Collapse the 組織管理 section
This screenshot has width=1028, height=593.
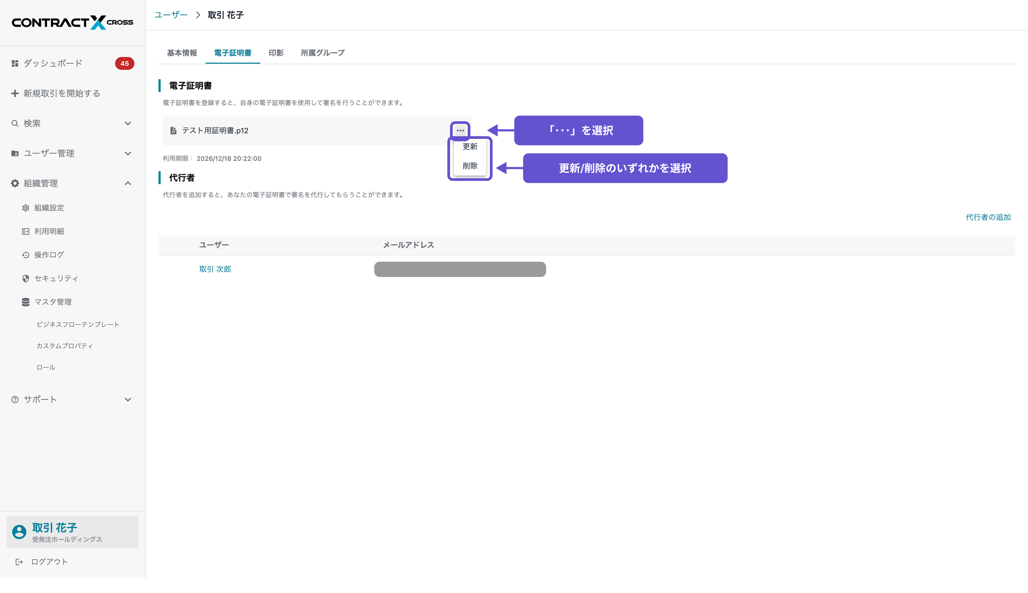(127, 183)
